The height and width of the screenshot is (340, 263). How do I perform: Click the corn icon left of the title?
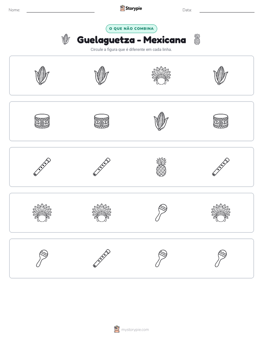point(66,39)
